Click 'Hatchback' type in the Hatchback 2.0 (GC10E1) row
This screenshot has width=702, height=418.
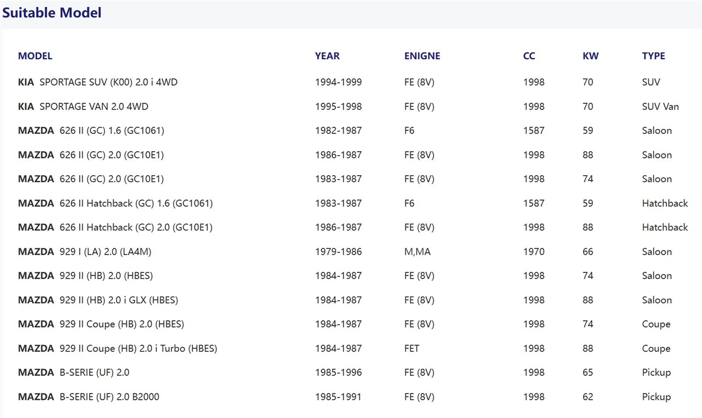pyautogui.click(x=665, y=227)
